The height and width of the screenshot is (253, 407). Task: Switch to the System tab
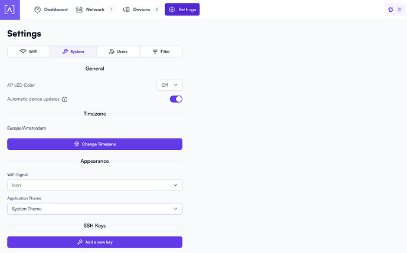click(73, 52)
